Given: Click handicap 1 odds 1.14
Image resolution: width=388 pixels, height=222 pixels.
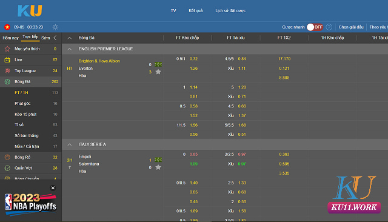Looking at the screenshot, I should pyautogui.click(x=193, y=87).
